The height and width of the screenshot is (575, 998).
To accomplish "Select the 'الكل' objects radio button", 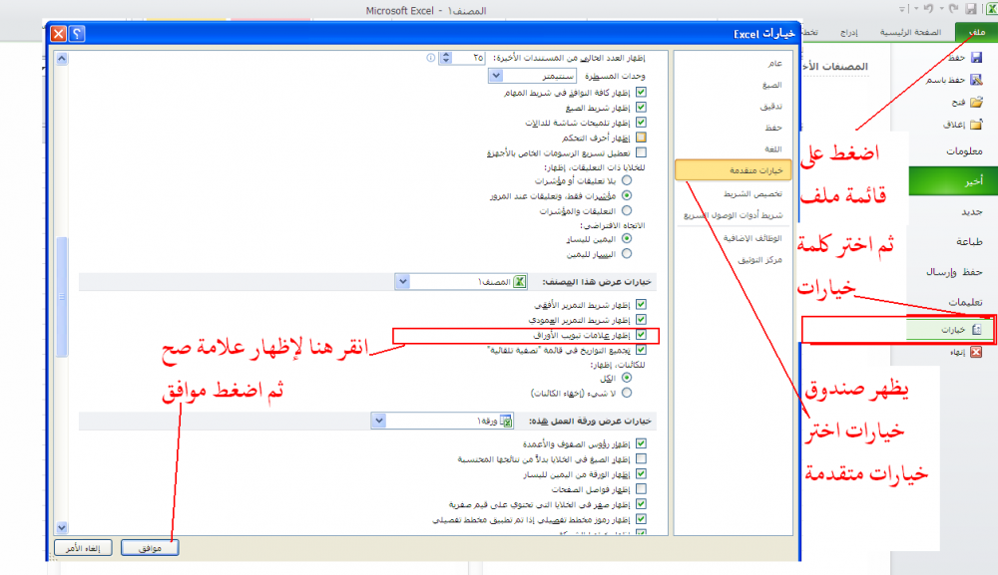I will (x=627, y=378).
